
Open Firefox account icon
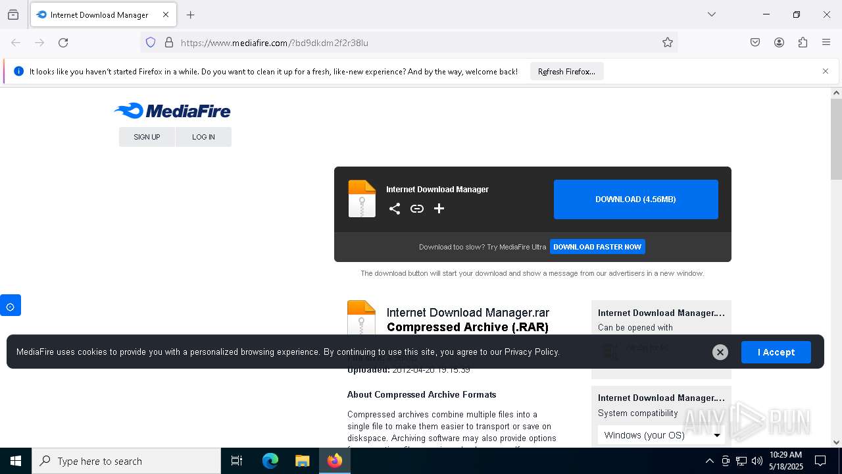click(x=779, y=43)
